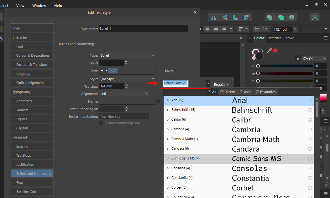The width and height of the screenshot is (330, 198).
Task: Click the rotate anticlockwise toolbar icon
Action: click(x=235, y=17)
